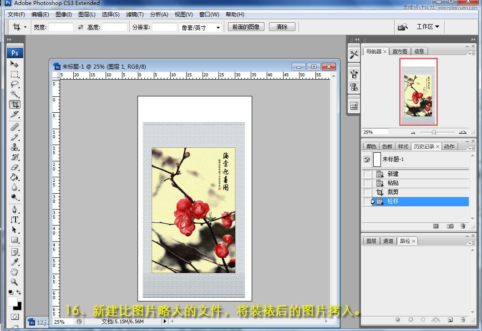Select the Hand tool
Screen dimensions: 482x331
pos(15,272)
